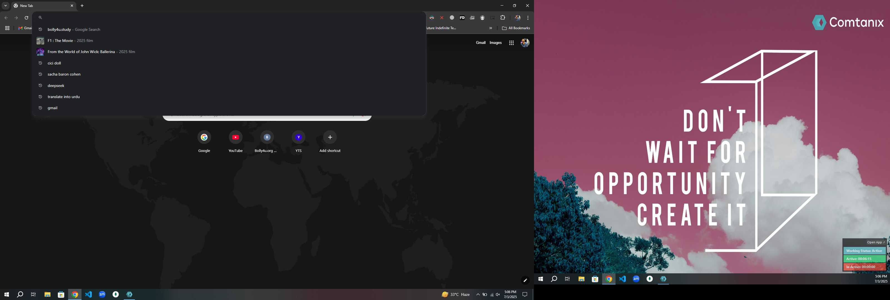Select the bolly4u.study Google Search suggestion
This screenshot has width=890, height=300.
[229, 29]
